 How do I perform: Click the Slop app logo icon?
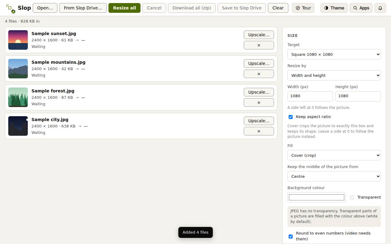[x=11, y=8]
